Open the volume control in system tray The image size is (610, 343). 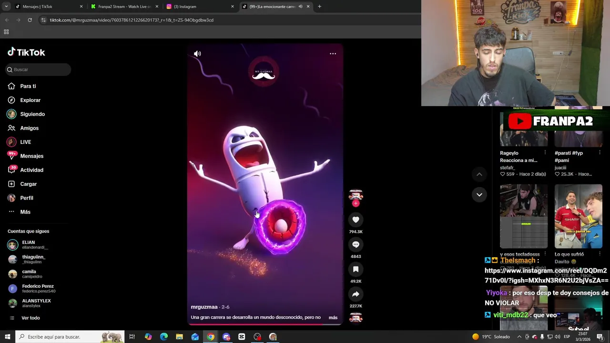pyautogui.click(x=557, y=337)
